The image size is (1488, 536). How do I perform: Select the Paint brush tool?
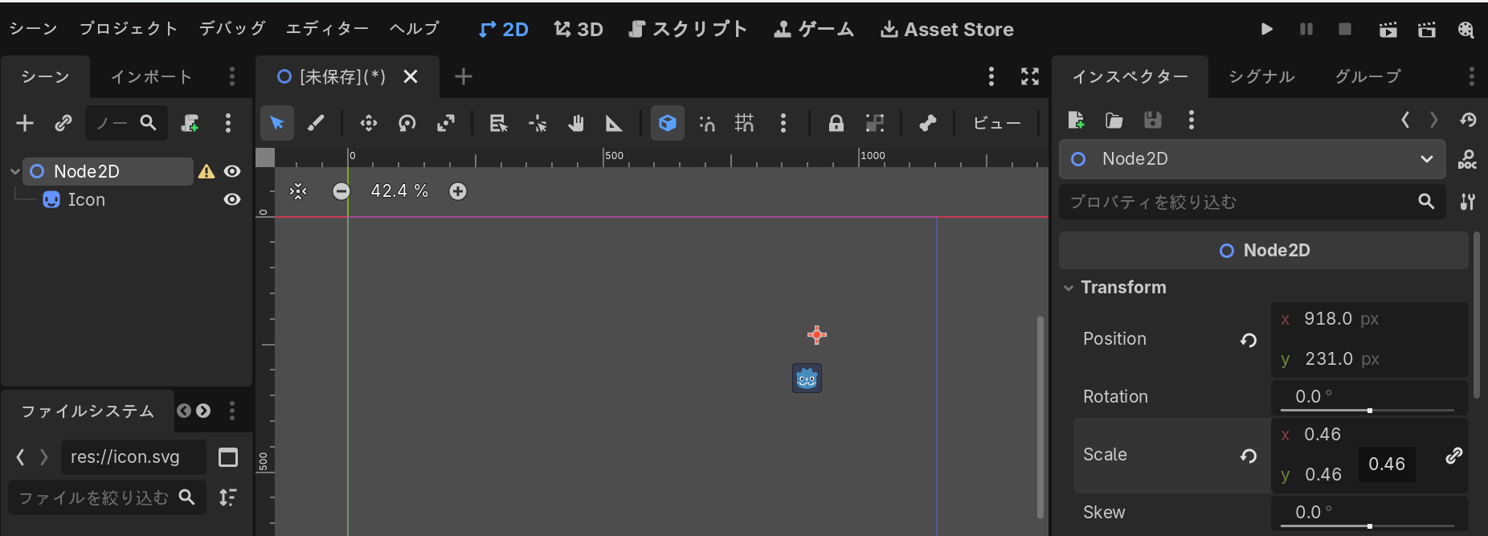[316, 123]
